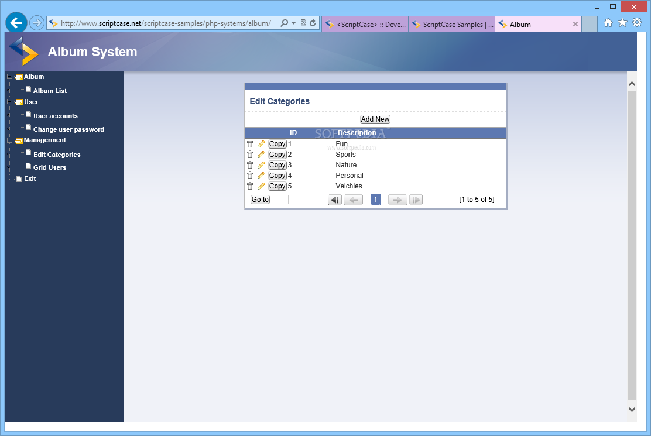This screenshot has height=436, width=651.
Task: Click the browser back arrow
Action: pos(16,22)
